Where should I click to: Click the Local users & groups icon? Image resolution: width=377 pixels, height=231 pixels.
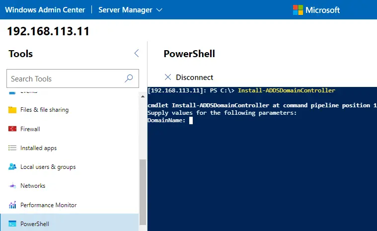click(x=12, y=166)
